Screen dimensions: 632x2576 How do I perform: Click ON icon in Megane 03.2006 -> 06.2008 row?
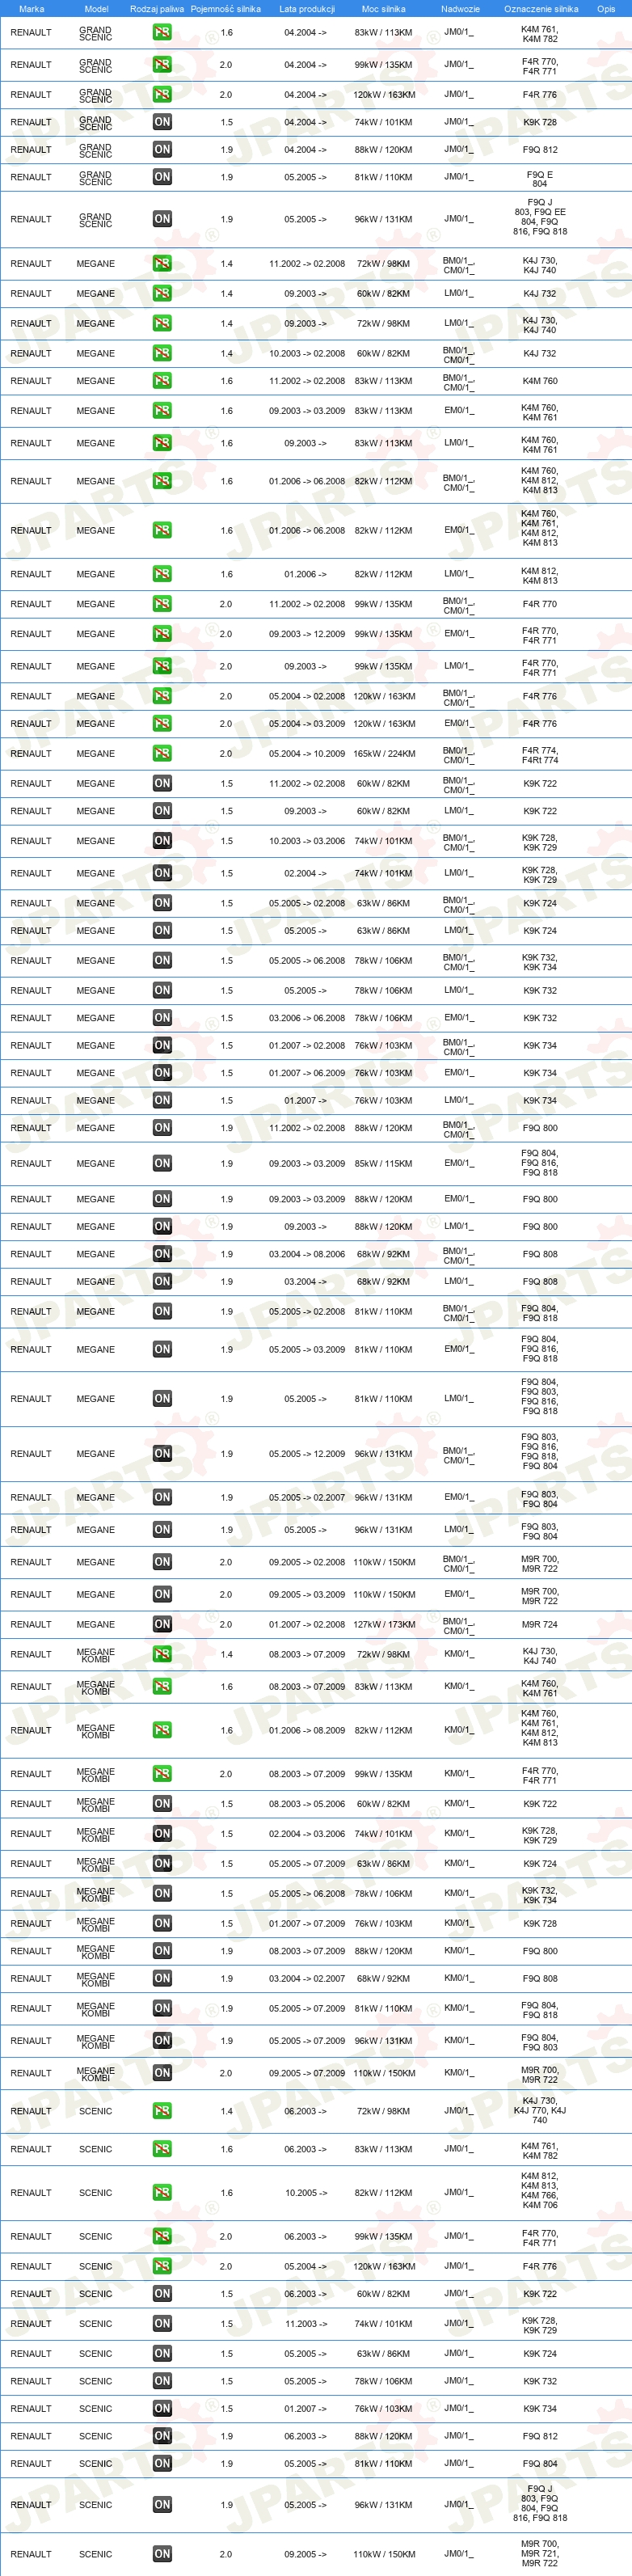162,1018
